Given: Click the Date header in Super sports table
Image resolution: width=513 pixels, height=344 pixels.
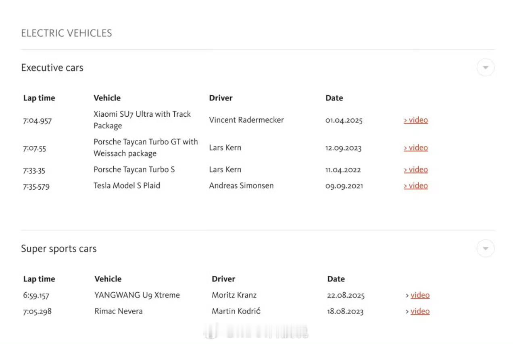Looking at the screenshot, I should (336, 279).
